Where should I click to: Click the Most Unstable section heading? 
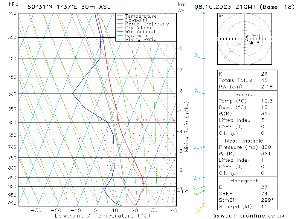[x=244, y=141]
